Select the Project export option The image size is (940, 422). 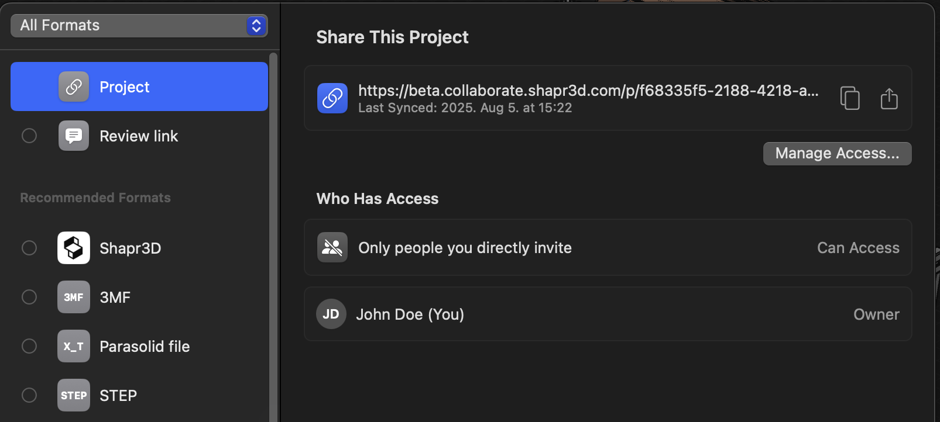pyautogui.click(x=139, y=87)
